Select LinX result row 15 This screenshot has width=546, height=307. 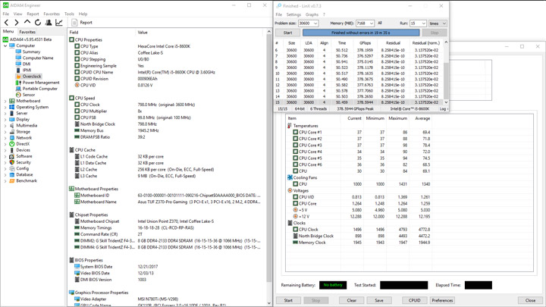pos(359,102)
